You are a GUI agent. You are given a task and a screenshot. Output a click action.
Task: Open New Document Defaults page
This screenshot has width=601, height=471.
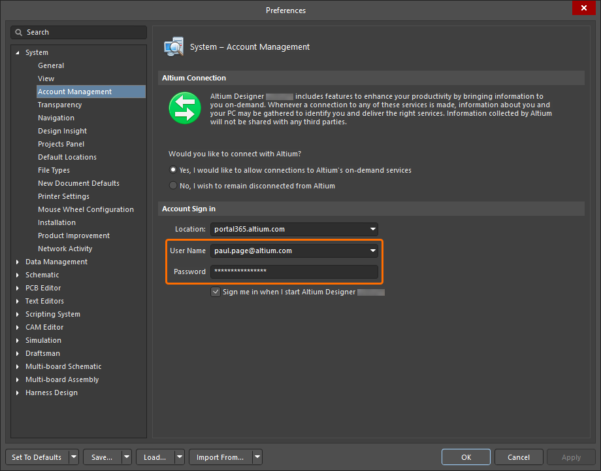click(x=78, y=183)
